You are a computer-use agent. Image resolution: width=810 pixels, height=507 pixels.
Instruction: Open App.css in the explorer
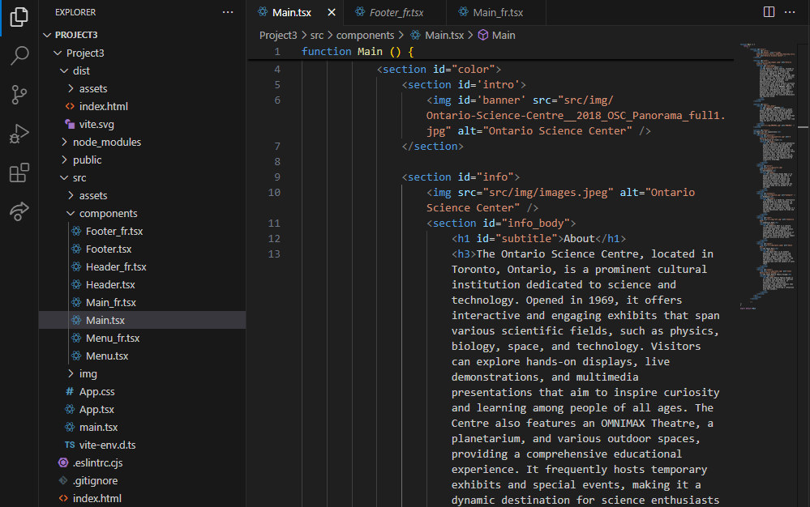click(96, 392)
